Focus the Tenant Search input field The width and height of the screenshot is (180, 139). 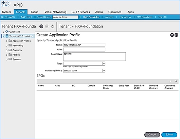(66, 17)
